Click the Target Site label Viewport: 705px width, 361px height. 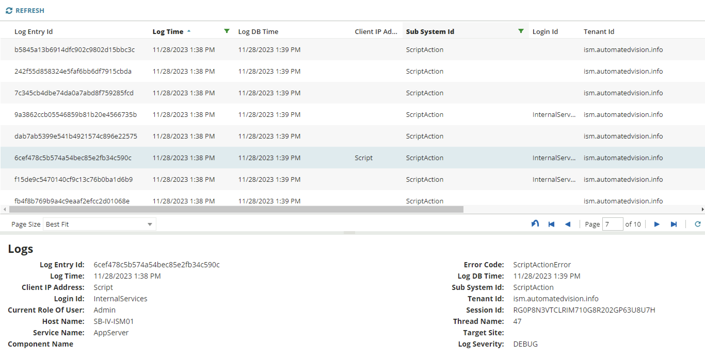pyautogui.click(x=483, y=332)
